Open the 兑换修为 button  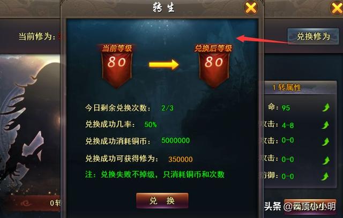313,36
